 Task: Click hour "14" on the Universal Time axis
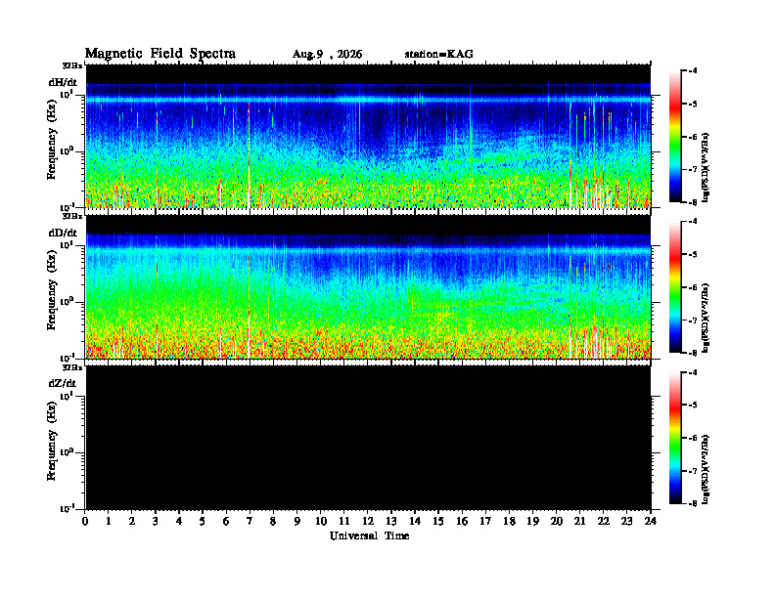(x=415, y=521)
